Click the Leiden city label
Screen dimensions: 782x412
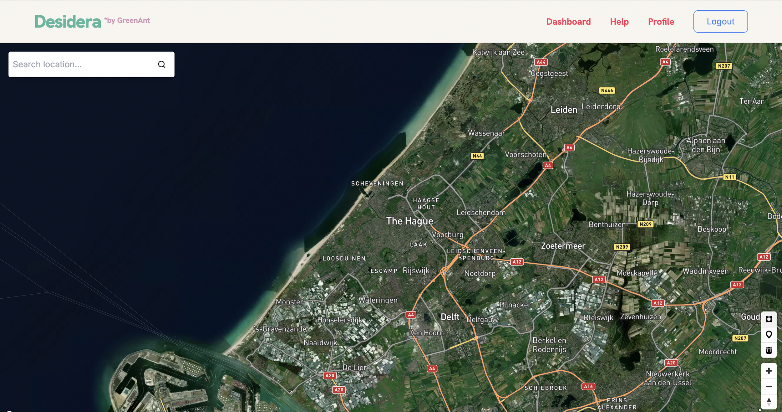pos(564,110)
